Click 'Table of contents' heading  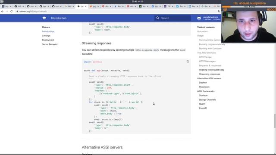pyautogui.click(x=206, y=27)
